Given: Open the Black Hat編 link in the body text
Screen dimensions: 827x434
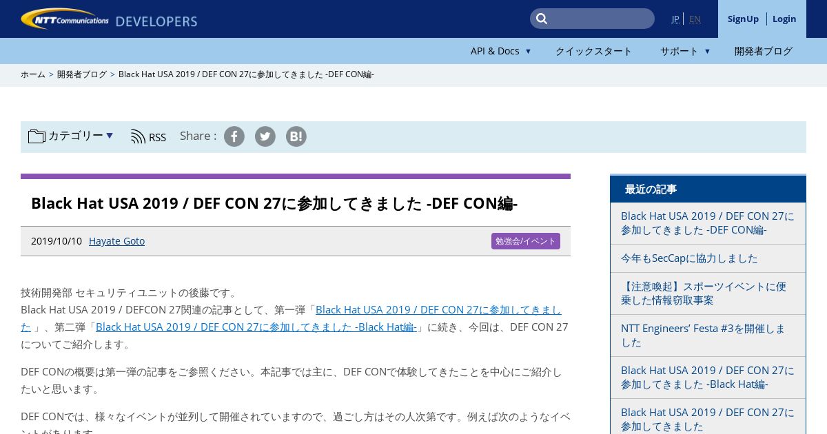Looking at the screenshot, I should pos(256,327).
